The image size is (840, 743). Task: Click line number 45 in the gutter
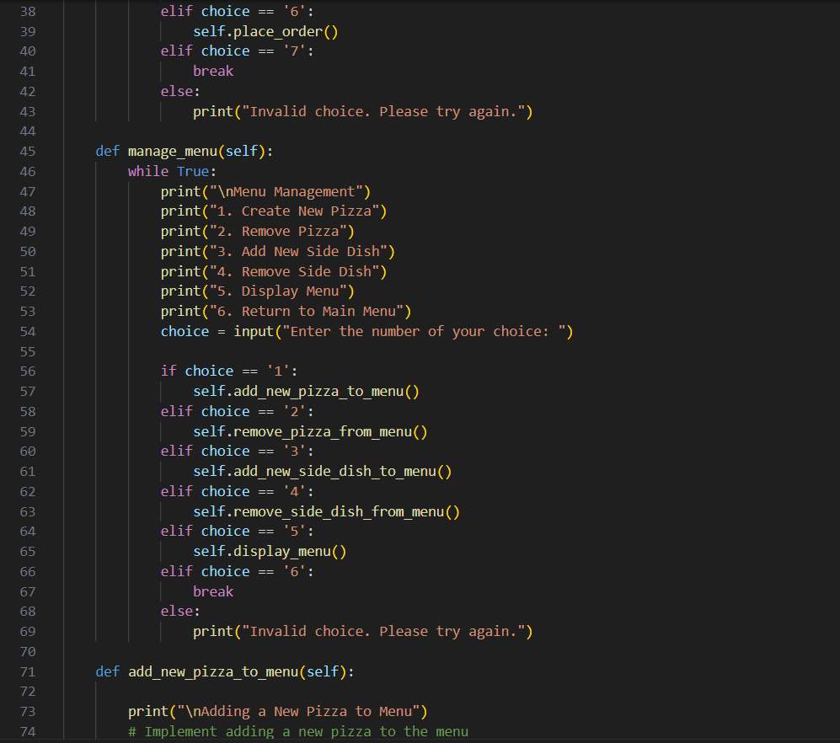click(27, 152)
